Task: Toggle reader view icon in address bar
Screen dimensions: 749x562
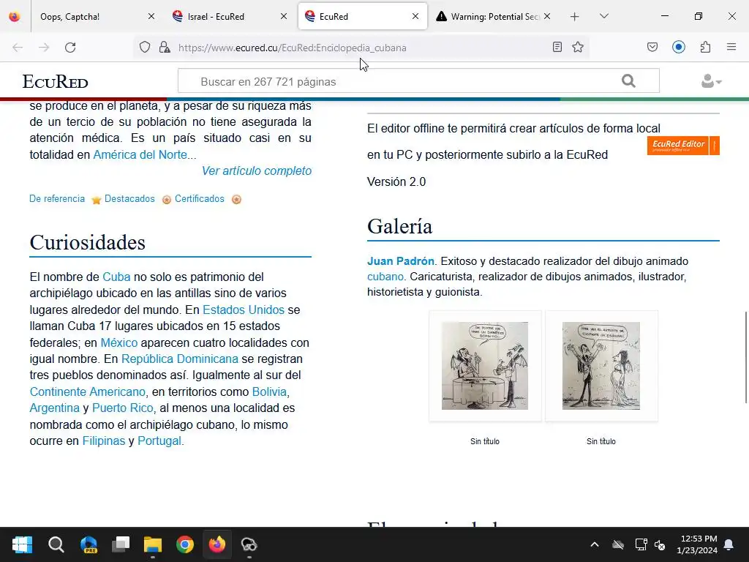Action: point(557,48)
